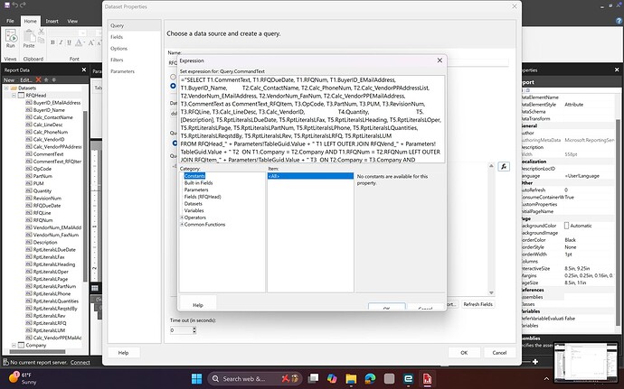Click the Report Builder icon in the taskbar

point(427,379)
